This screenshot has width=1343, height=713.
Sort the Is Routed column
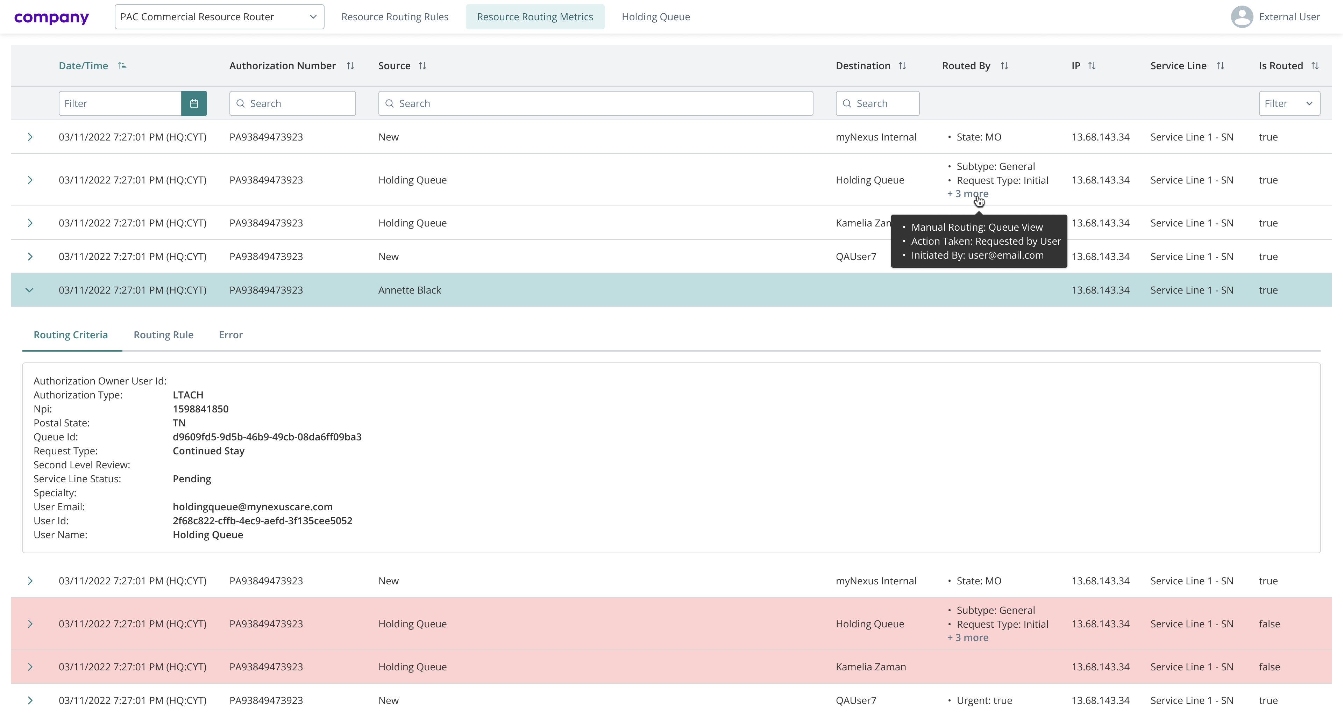tap(1315, 66)
